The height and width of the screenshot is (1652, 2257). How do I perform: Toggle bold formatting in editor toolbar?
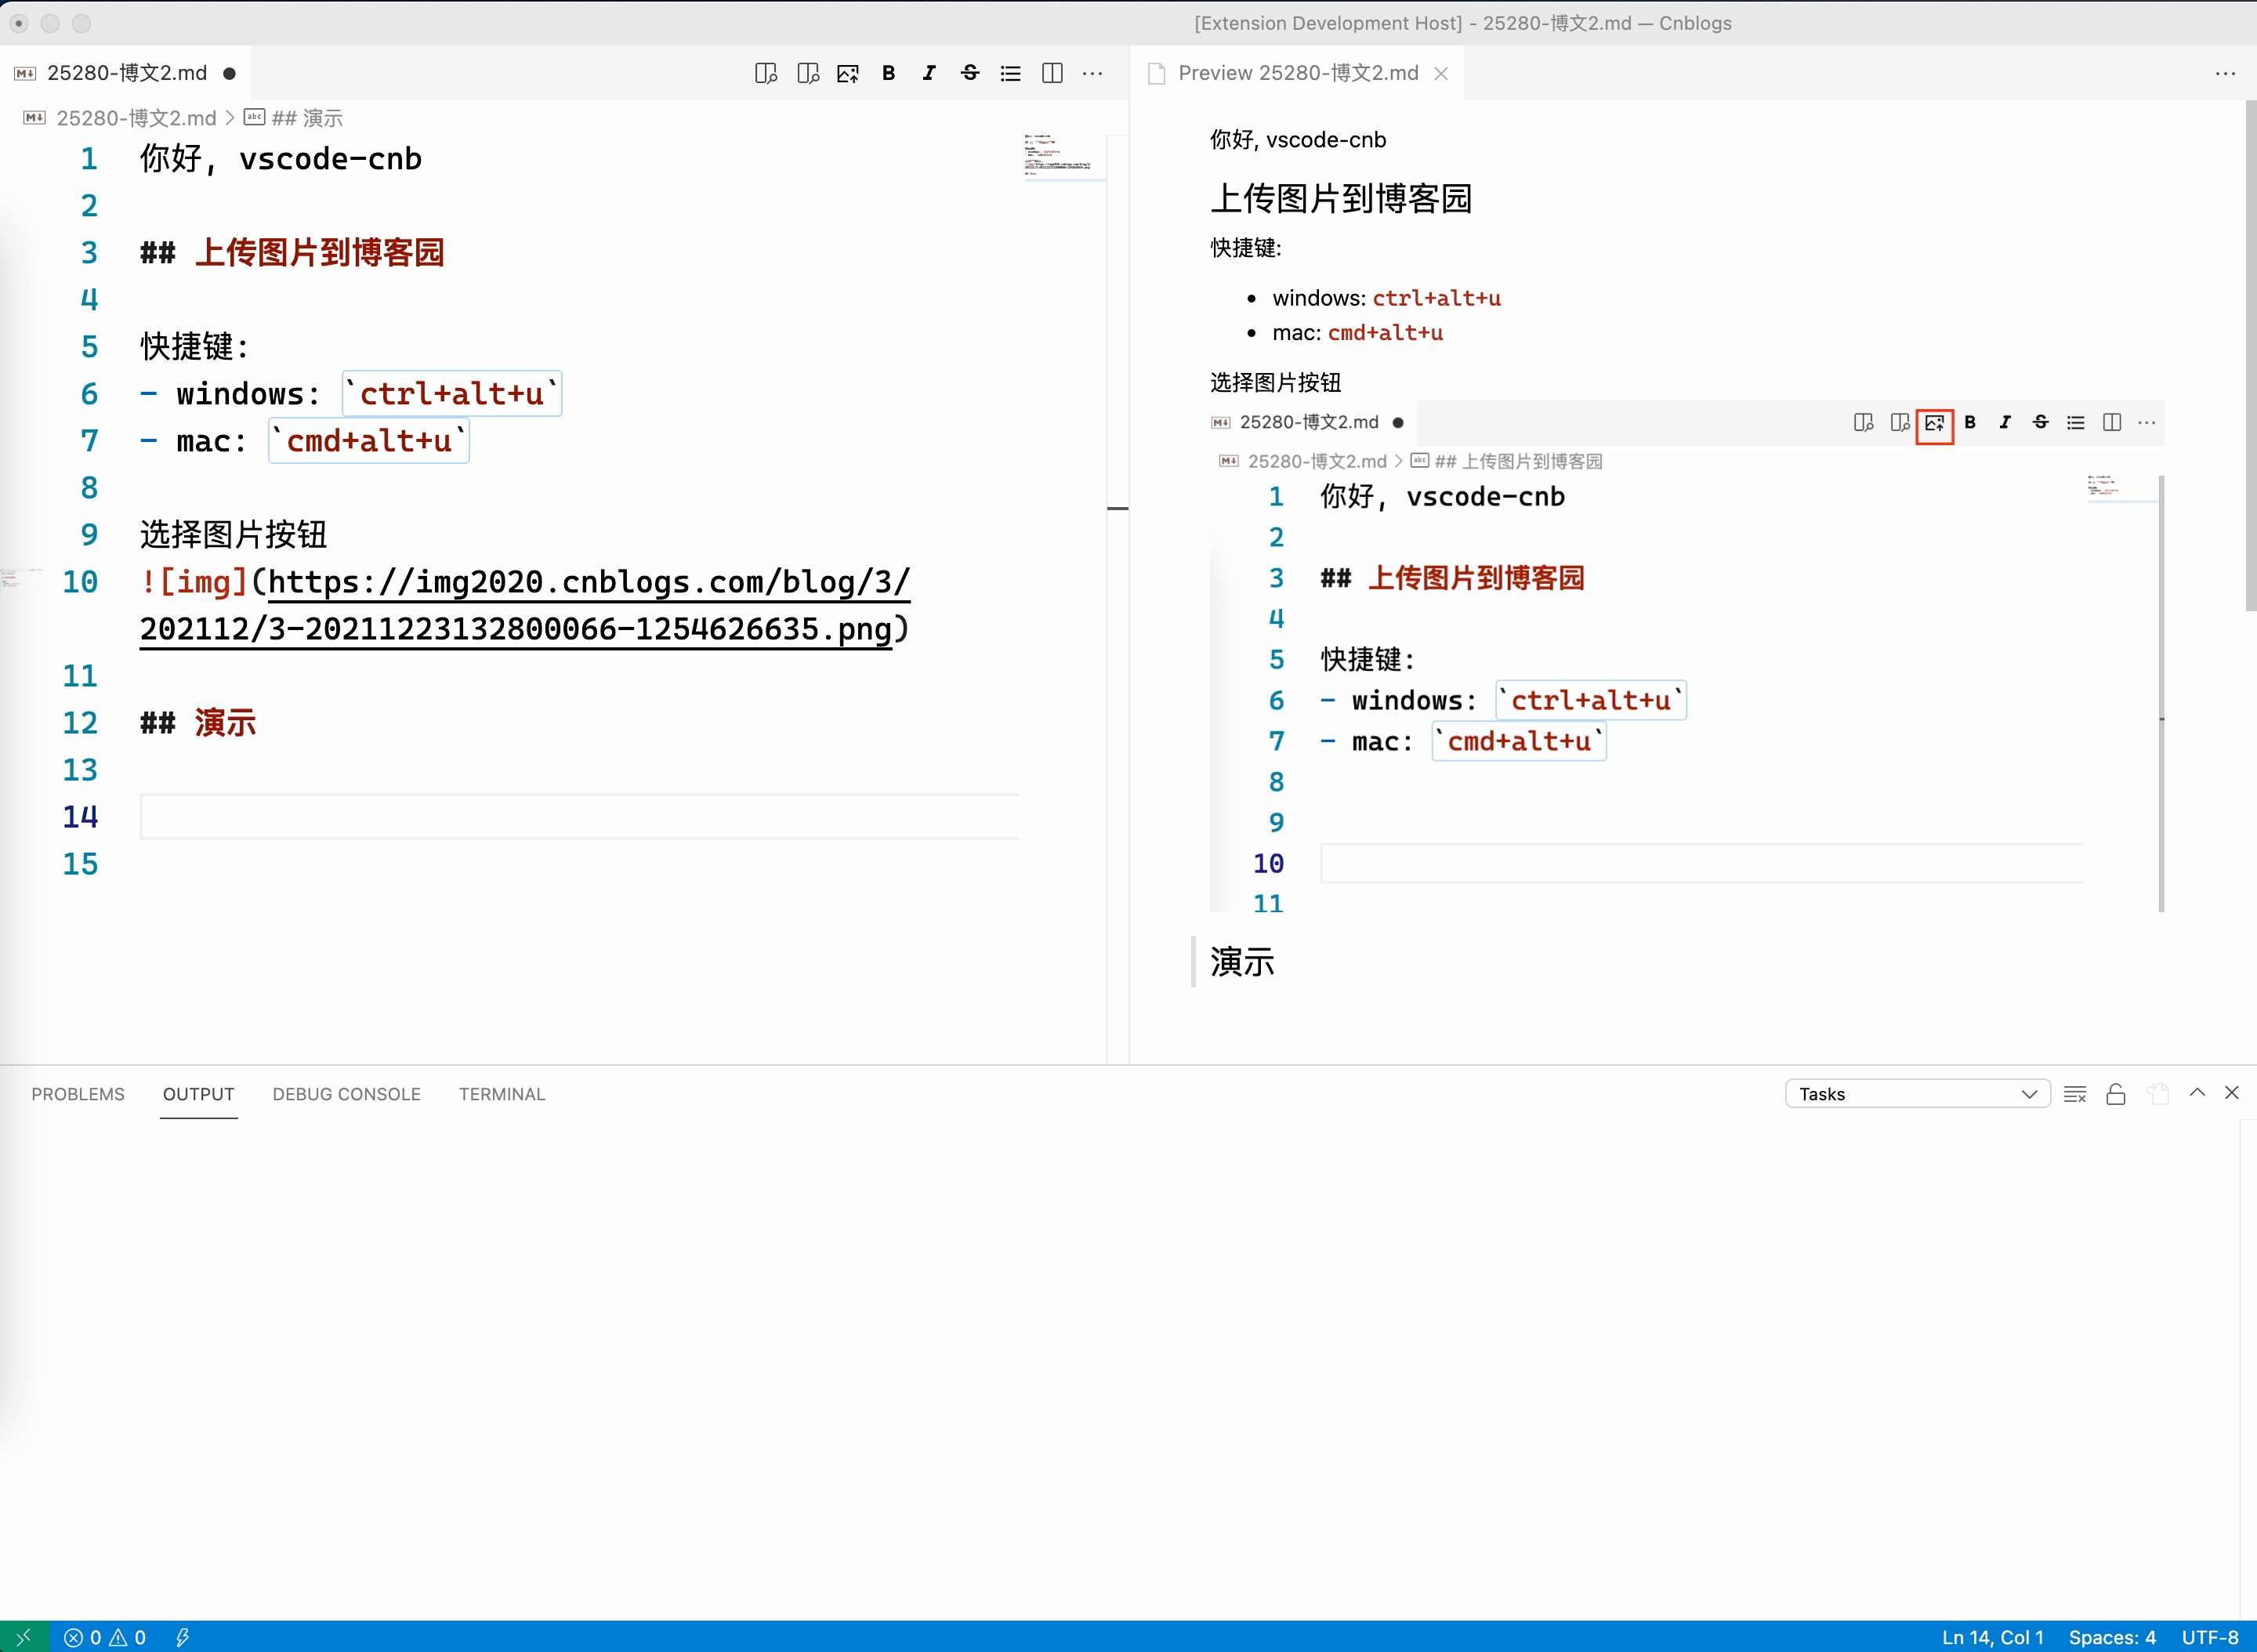coord(888,73)
